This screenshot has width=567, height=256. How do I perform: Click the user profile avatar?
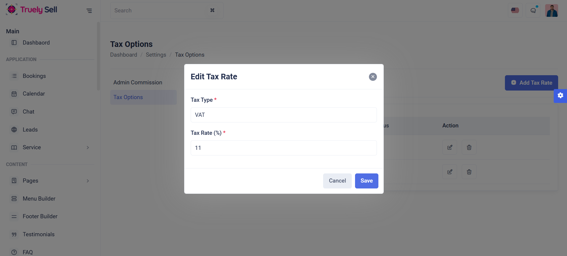pyautogui.click(x=551, y=10)
